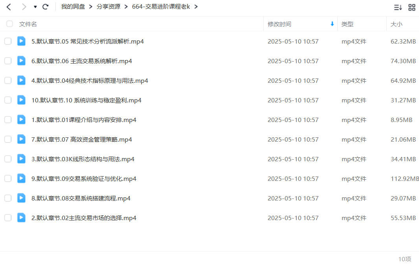Select file name 5.默认章节.05 常见技术分析流派解析.mp4
The image size is (419, 264).
click(x=88, y=41)
